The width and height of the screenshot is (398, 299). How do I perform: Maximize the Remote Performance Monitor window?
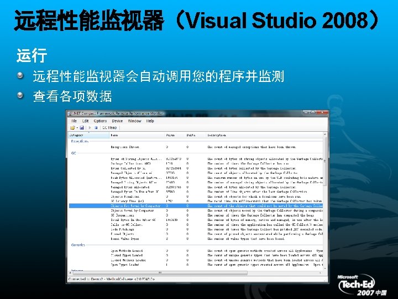(313, 112)
